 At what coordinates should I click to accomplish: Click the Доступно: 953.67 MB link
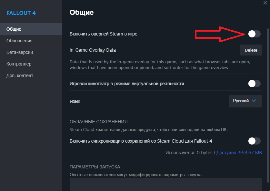[239, 153]
